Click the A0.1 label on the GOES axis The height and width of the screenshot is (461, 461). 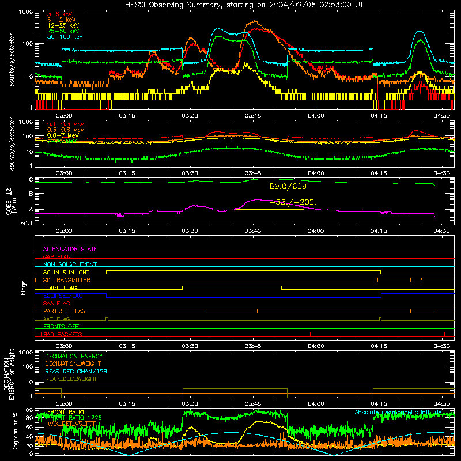(27, 224)
